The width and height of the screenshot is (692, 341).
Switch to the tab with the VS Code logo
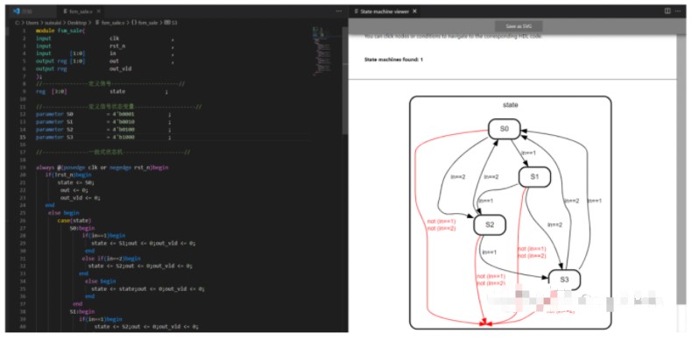32,11
